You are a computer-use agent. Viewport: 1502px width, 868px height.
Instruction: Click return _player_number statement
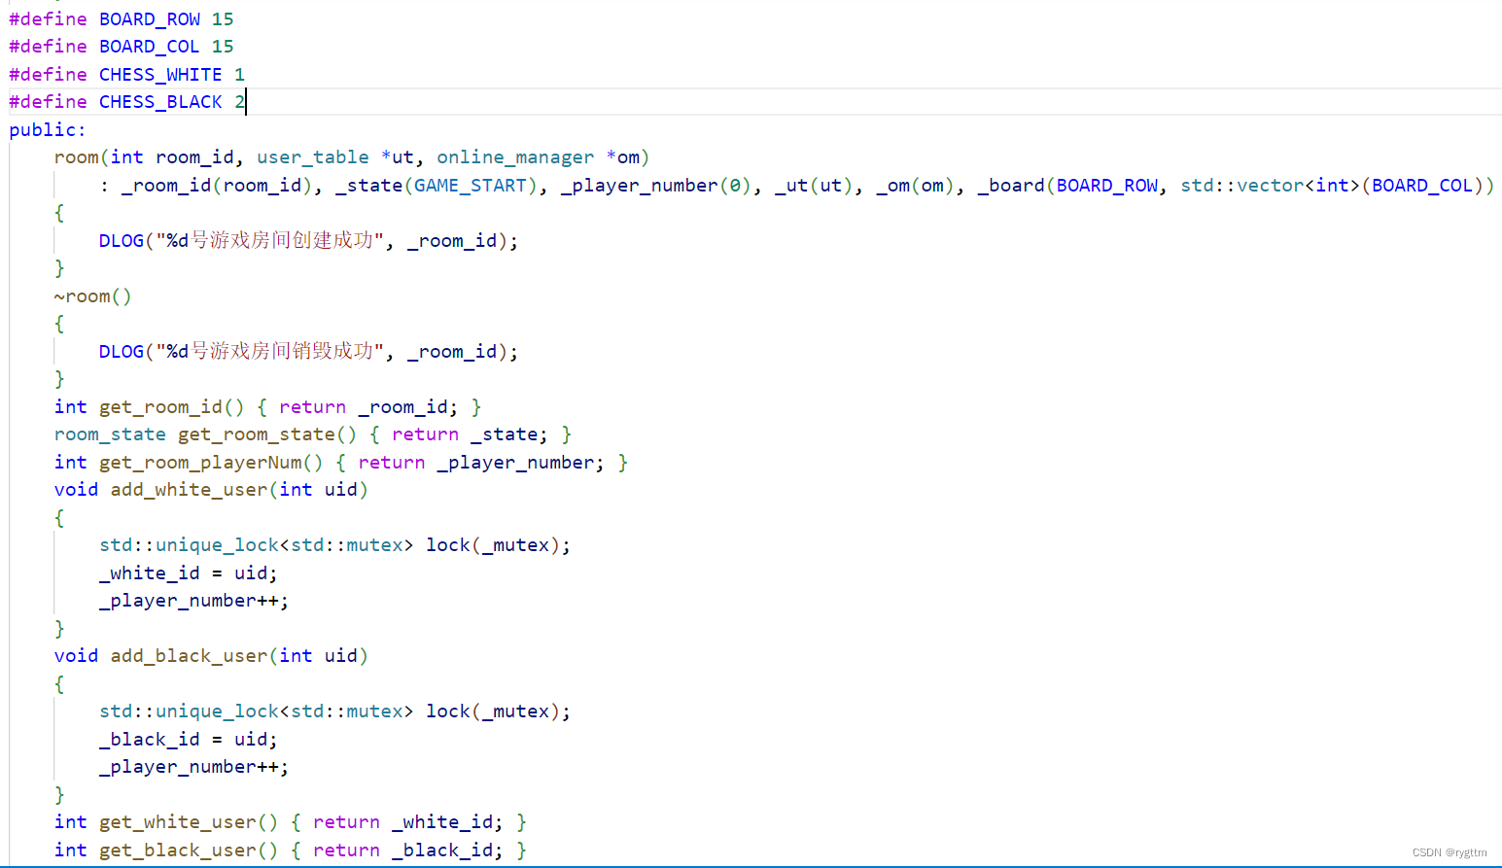click(481, 462)
